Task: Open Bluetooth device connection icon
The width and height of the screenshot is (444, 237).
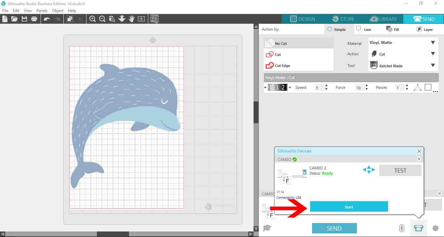Action: (x=401, y=228)
